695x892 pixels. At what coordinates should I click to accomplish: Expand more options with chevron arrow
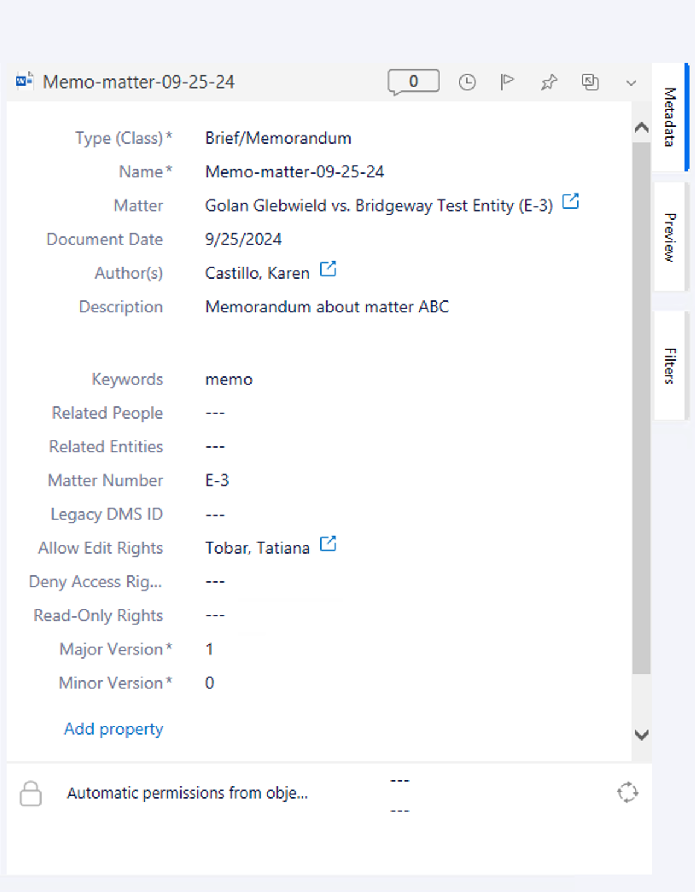click(632, 83)
